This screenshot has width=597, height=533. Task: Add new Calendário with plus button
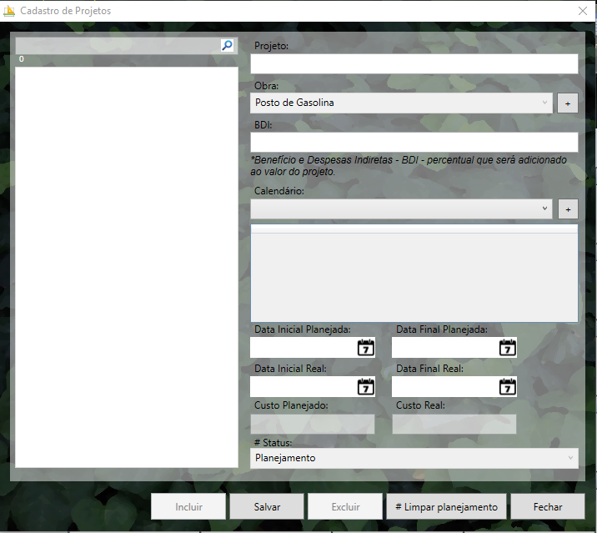coord(567,209)
